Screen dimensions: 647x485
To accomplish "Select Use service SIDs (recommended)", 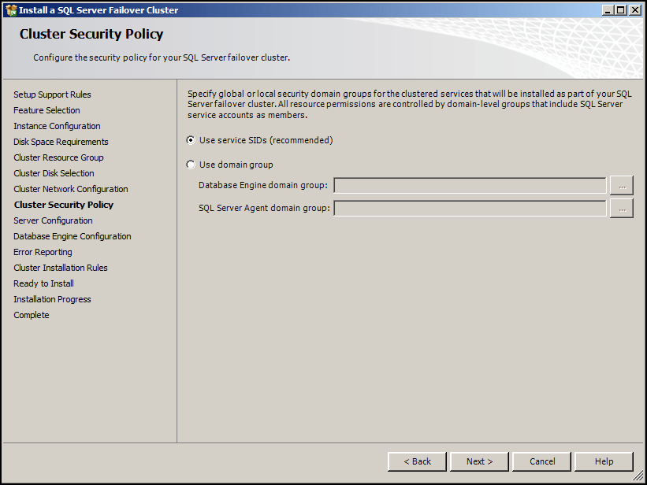I will coord(189,139).
